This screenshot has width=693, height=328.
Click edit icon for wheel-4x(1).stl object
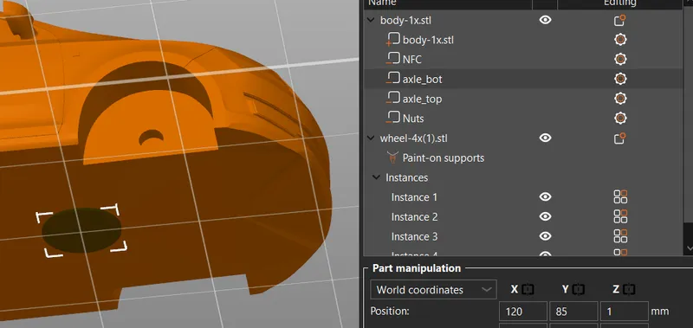[620, 138]
